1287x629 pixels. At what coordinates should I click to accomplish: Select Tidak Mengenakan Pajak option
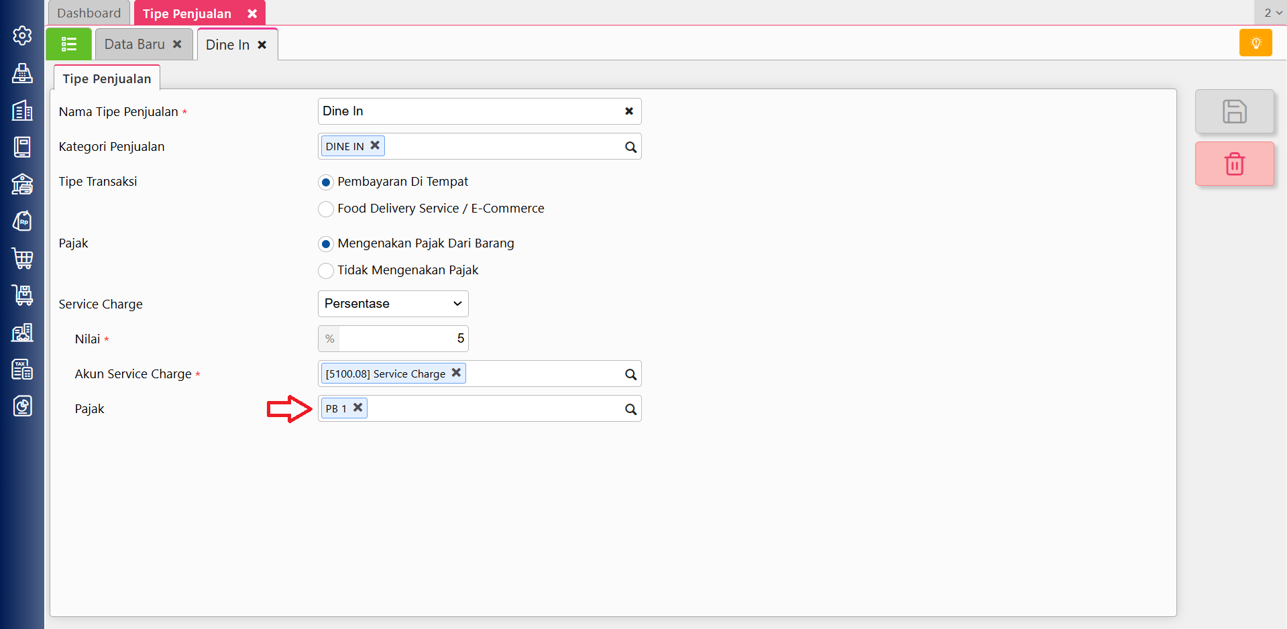pyautogui.click(x=326, y=271)
